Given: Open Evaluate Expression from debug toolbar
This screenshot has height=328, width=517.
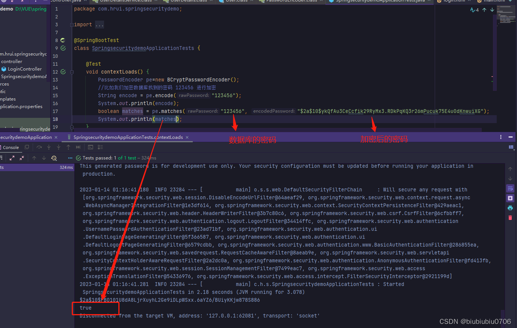Looking at the screenshot, I should (91, 147).
